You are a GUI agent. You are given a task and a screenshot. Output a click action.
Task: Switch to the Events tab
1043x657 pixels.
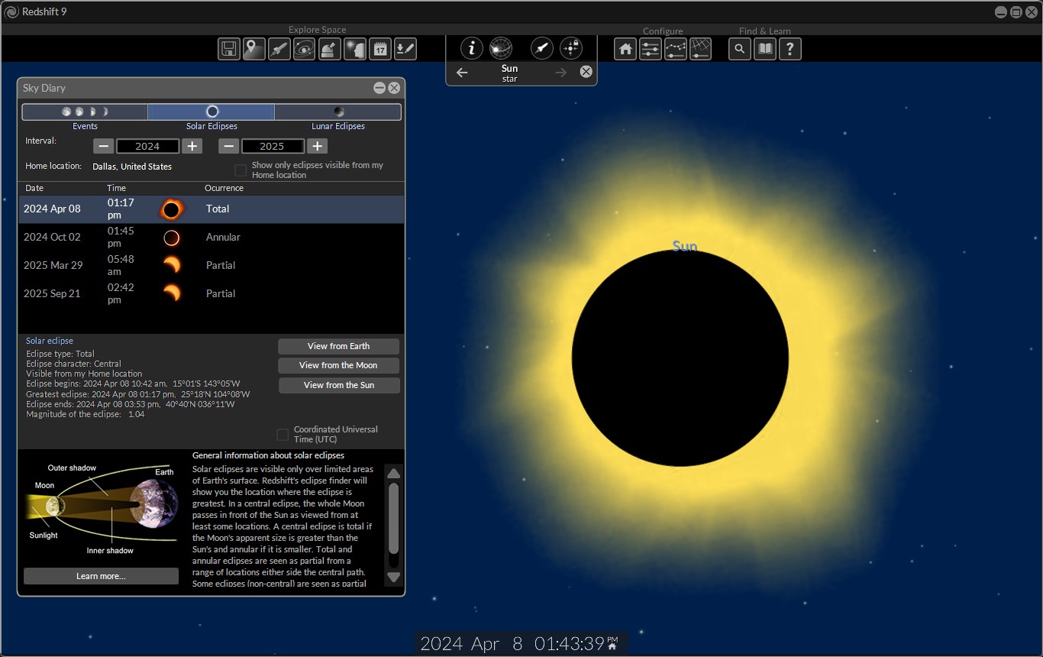point(85,112)
